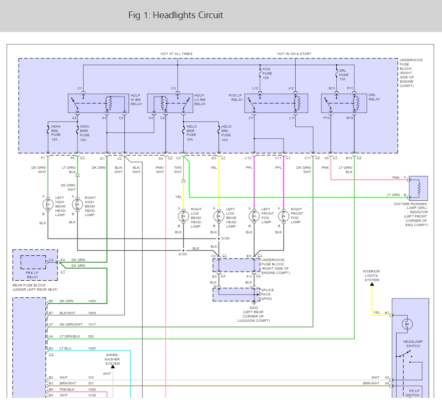Click the left front fog lamp symbol
This screenshot has width=442, height=405.
point(254,216)
